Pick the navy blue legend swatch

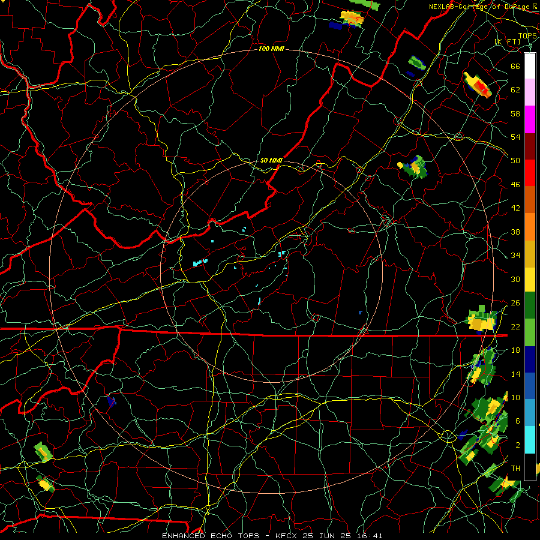click(x=530, y=359)
